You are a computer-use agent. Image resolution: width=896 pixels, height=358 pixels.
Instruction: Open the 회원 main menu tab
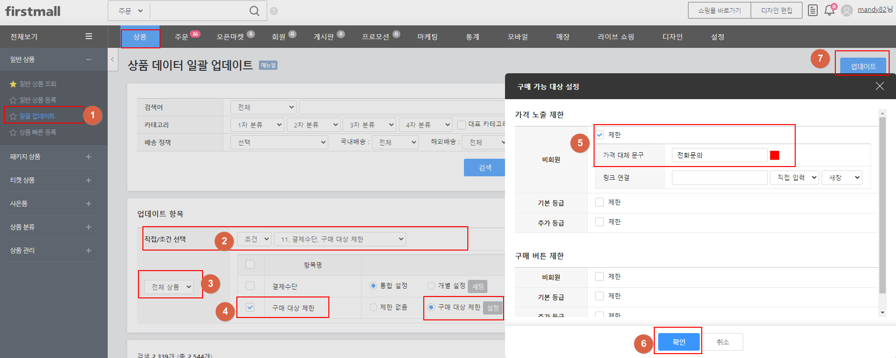(278, 37)
